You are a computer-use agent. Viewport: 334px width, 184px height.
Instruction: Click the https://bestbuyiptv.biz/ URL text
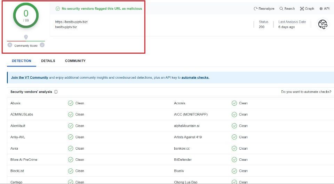pos(71,22)
